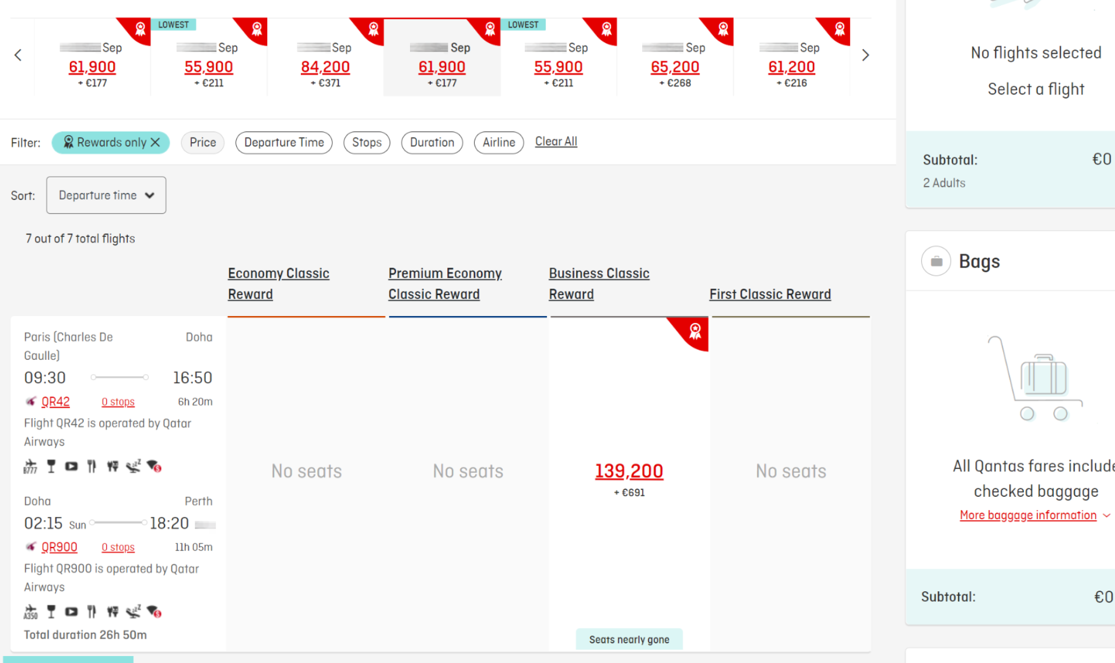Select the Economy Classic Reward column header
Viewport: 1115px width, 663px height.
279,284
